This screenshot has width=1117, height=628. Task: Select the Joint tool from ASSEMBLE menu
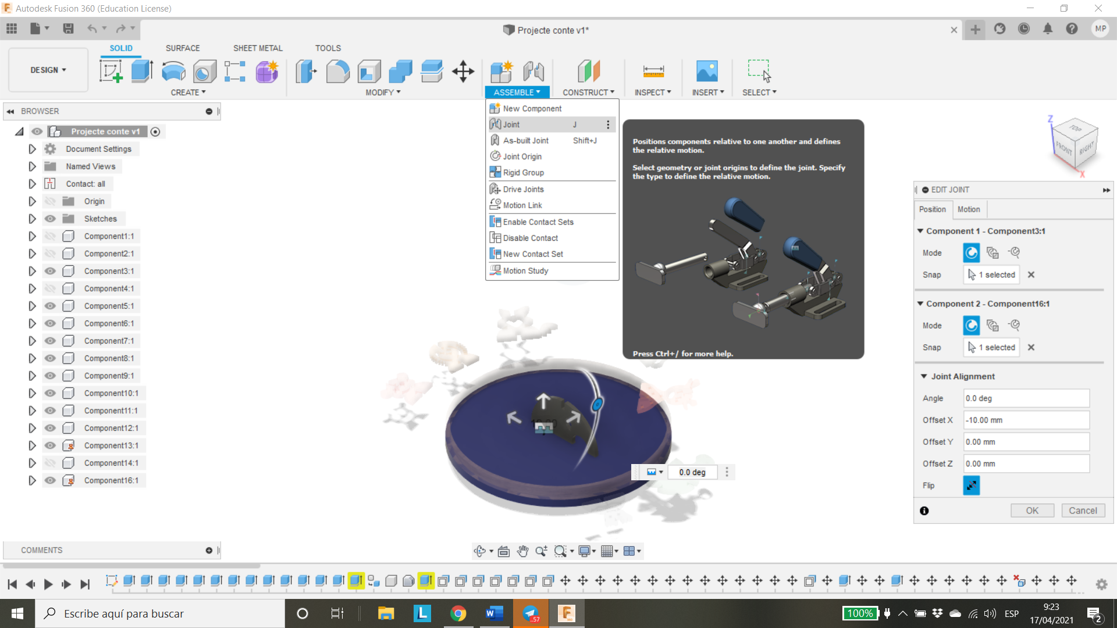pyautogui.click(x=510, y=124)
